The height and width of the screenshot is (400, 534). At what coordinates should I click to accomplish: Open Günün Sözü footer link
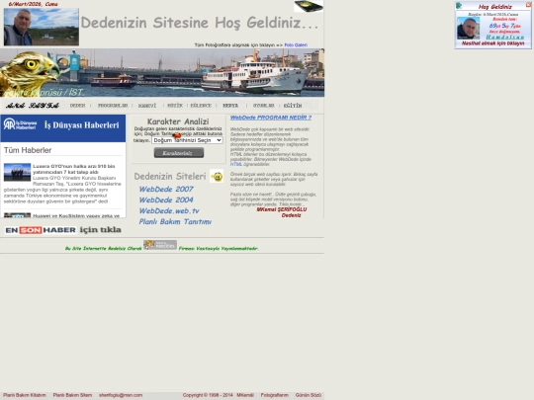[x=309, y=395]
